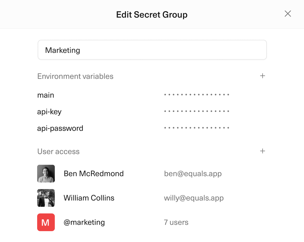Click the willy@equals.app email address
The image size is (304, 242).
194,198
